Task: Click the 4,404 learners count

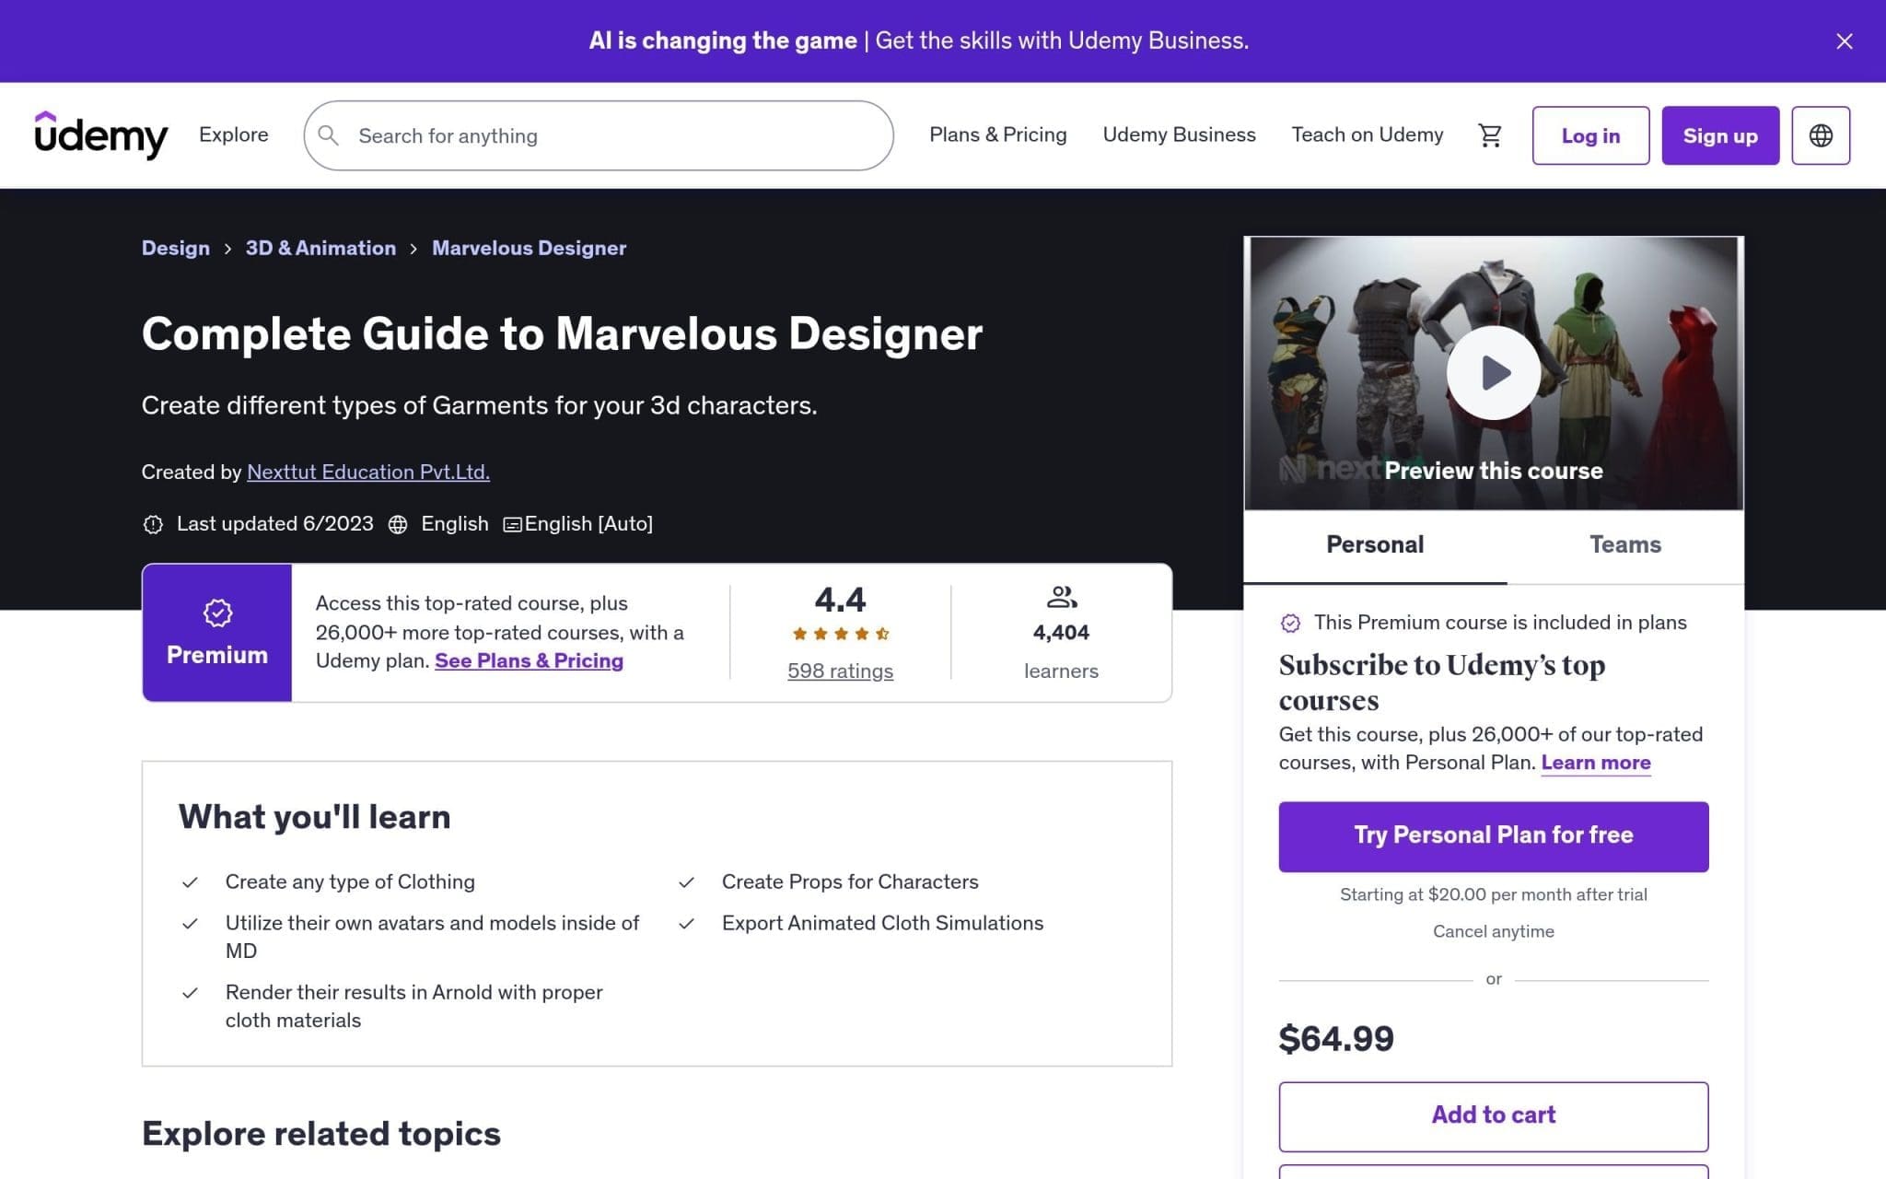Action: click(x=1061, y=633)
